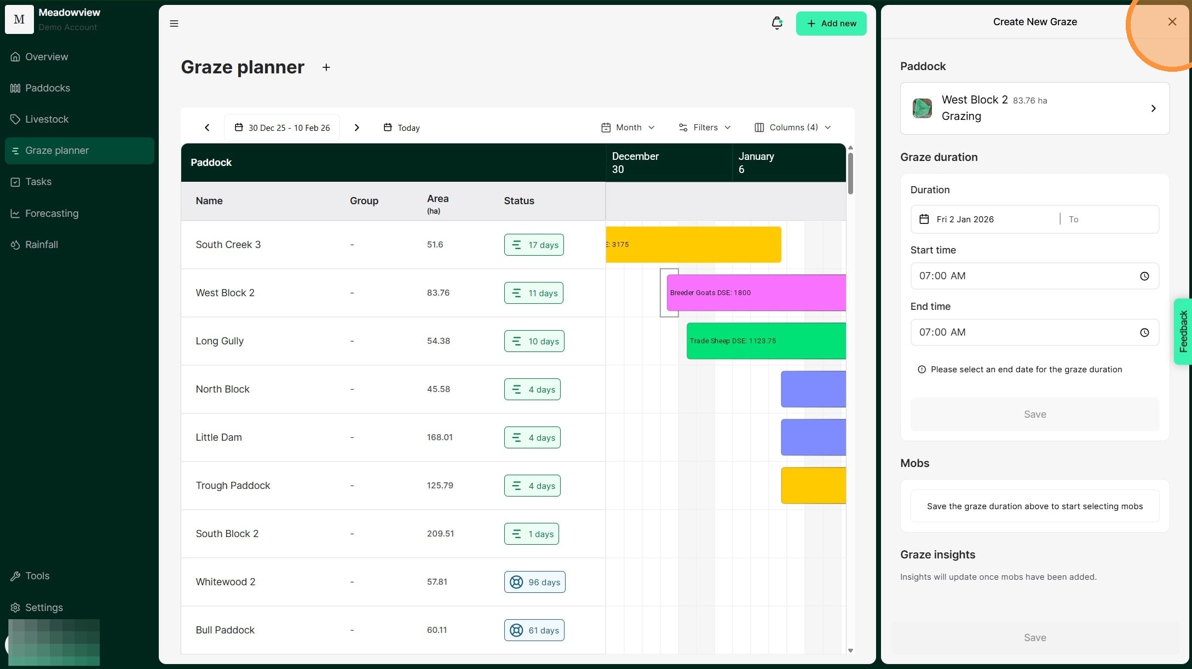Close the Create New Graze panel
This screenshot has height=669, width=1192.
click(1172, 22)
